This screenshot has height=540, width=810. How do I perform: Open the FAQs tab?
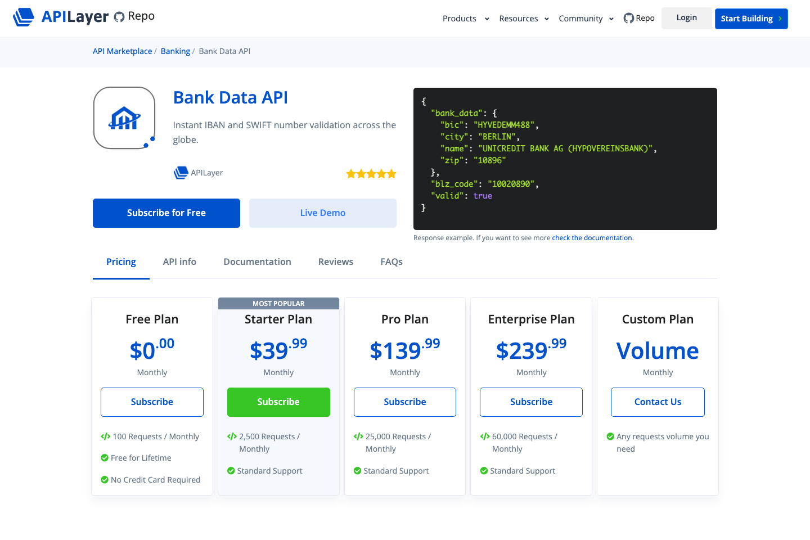391,262
